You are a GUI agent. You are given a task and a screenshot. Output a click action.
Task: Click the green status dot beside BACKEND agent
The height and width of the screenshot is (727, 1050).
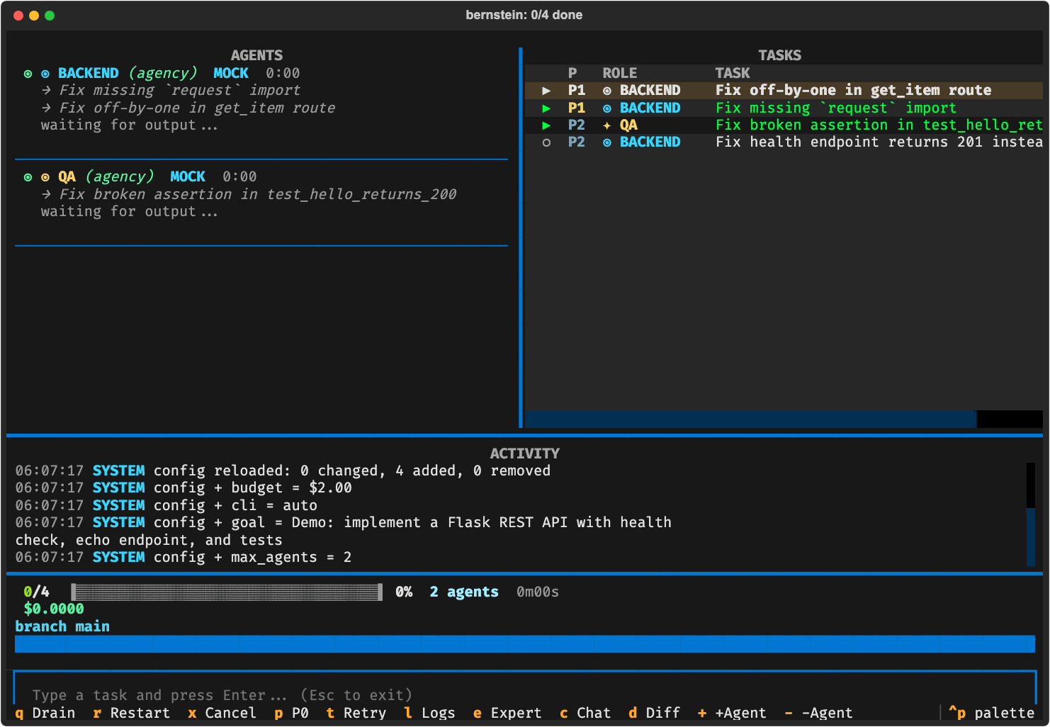[28, 74]
